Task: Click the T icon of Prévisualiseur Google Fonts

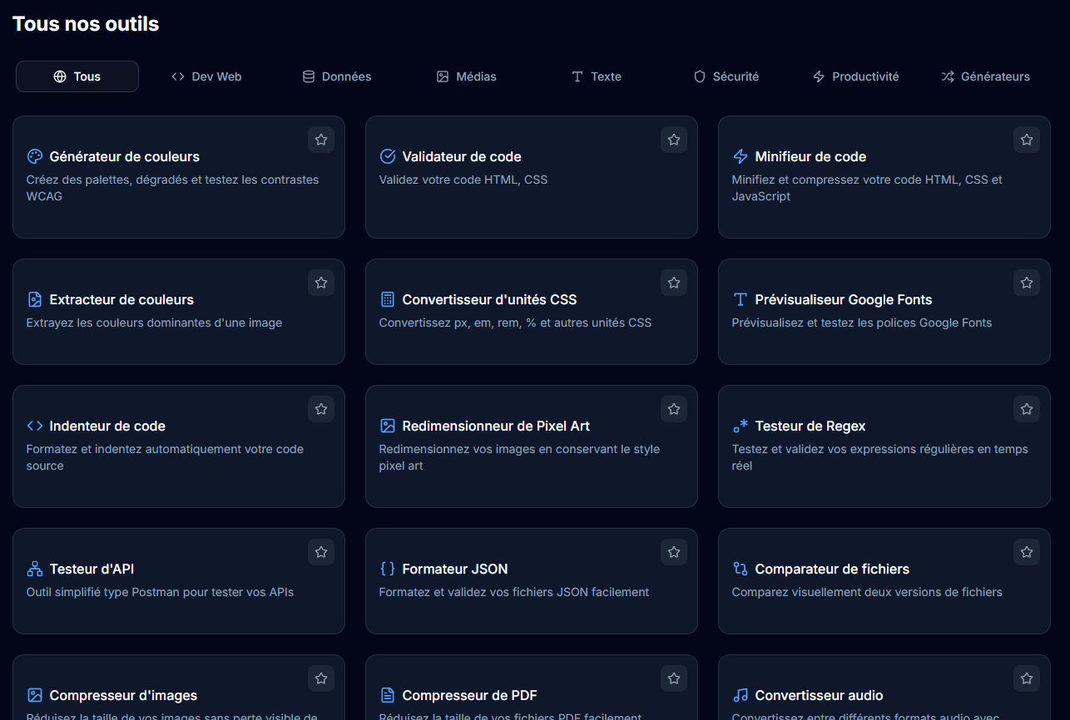Action: point(741,299)
